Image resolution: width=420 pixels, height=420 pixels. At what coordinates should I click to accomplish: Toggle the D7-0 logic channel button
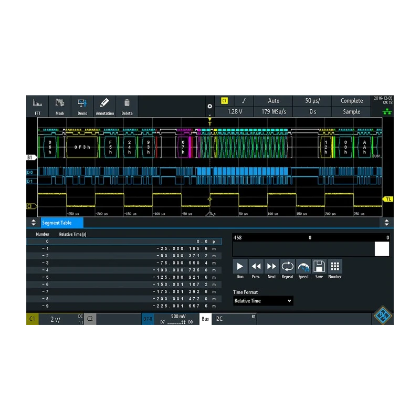(148, 319)
